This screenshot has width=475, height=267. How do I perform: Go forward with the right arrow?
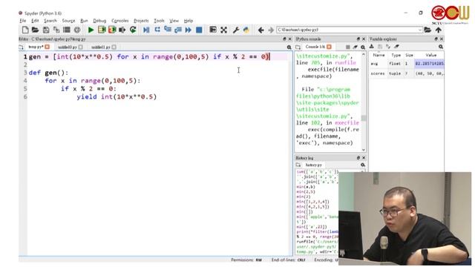coord(271,30)
